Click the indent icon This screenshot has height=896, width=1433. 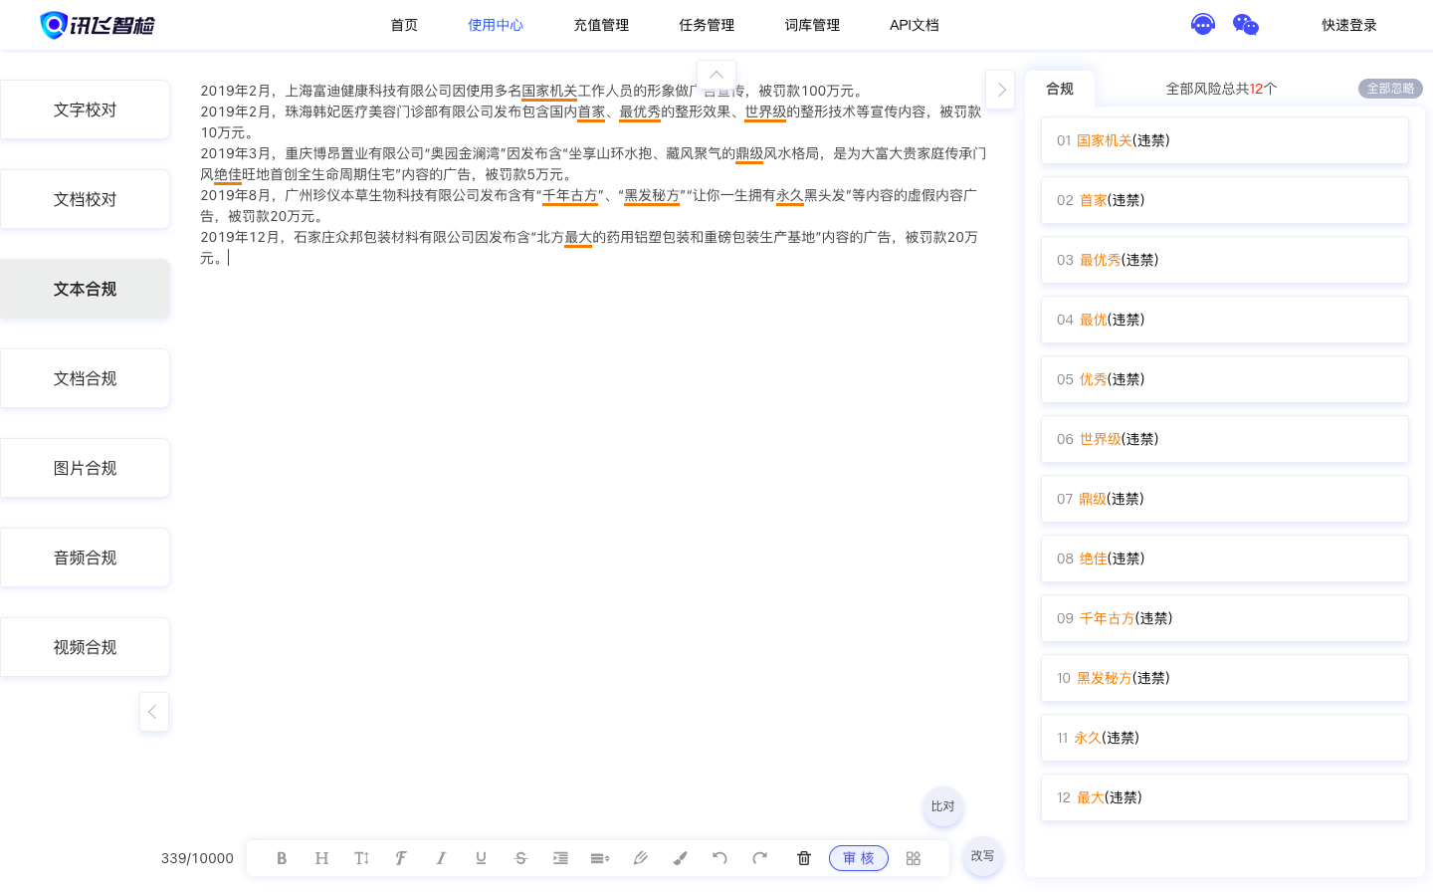coord(560,858)
